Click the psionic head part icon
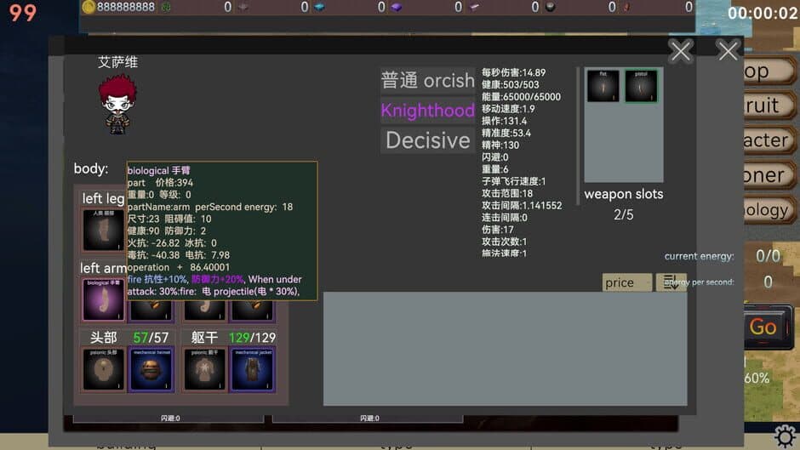 coord(104,370)
